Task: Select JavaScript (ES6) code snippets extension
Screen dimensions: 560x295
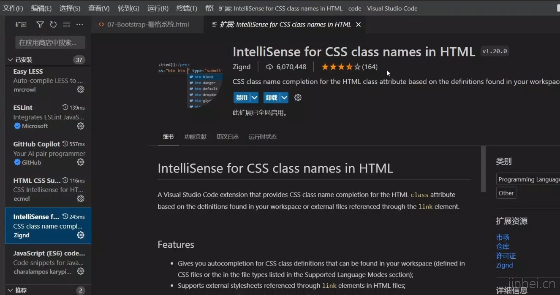Action: [x=48, y=262]
